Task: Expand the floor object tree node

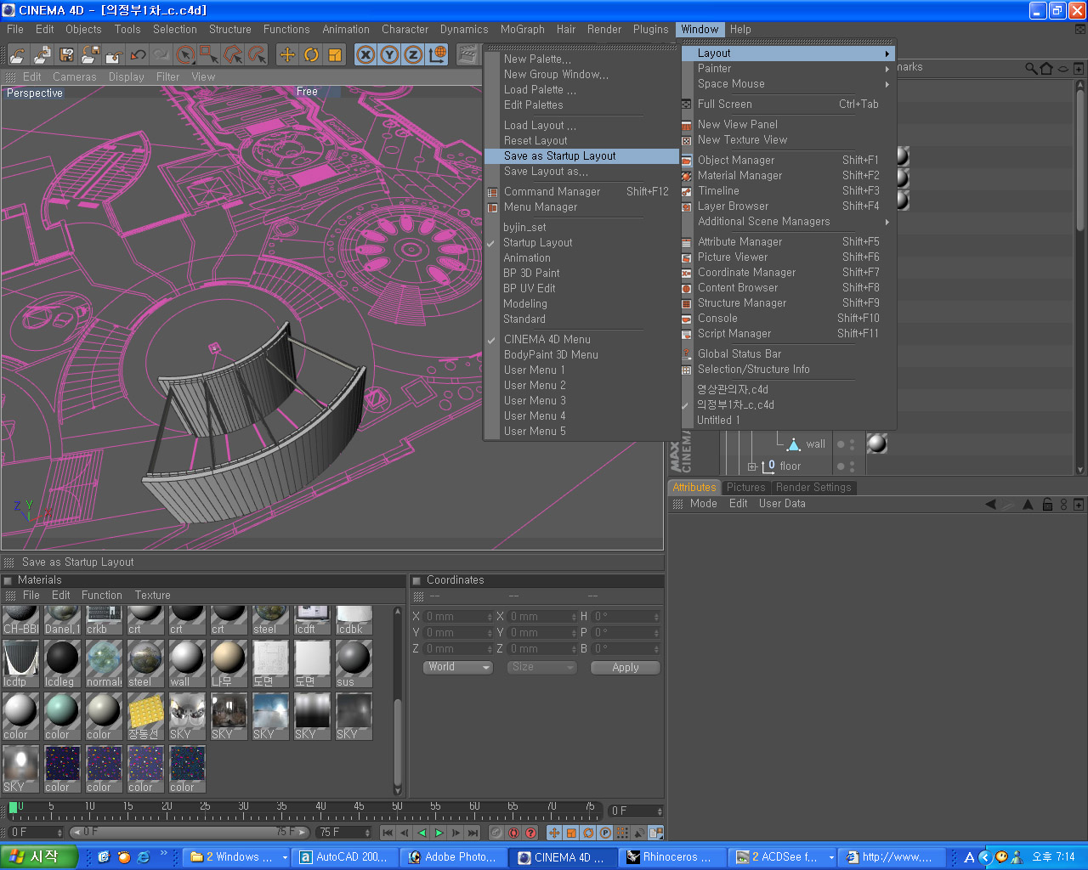Action: point(752,466)
